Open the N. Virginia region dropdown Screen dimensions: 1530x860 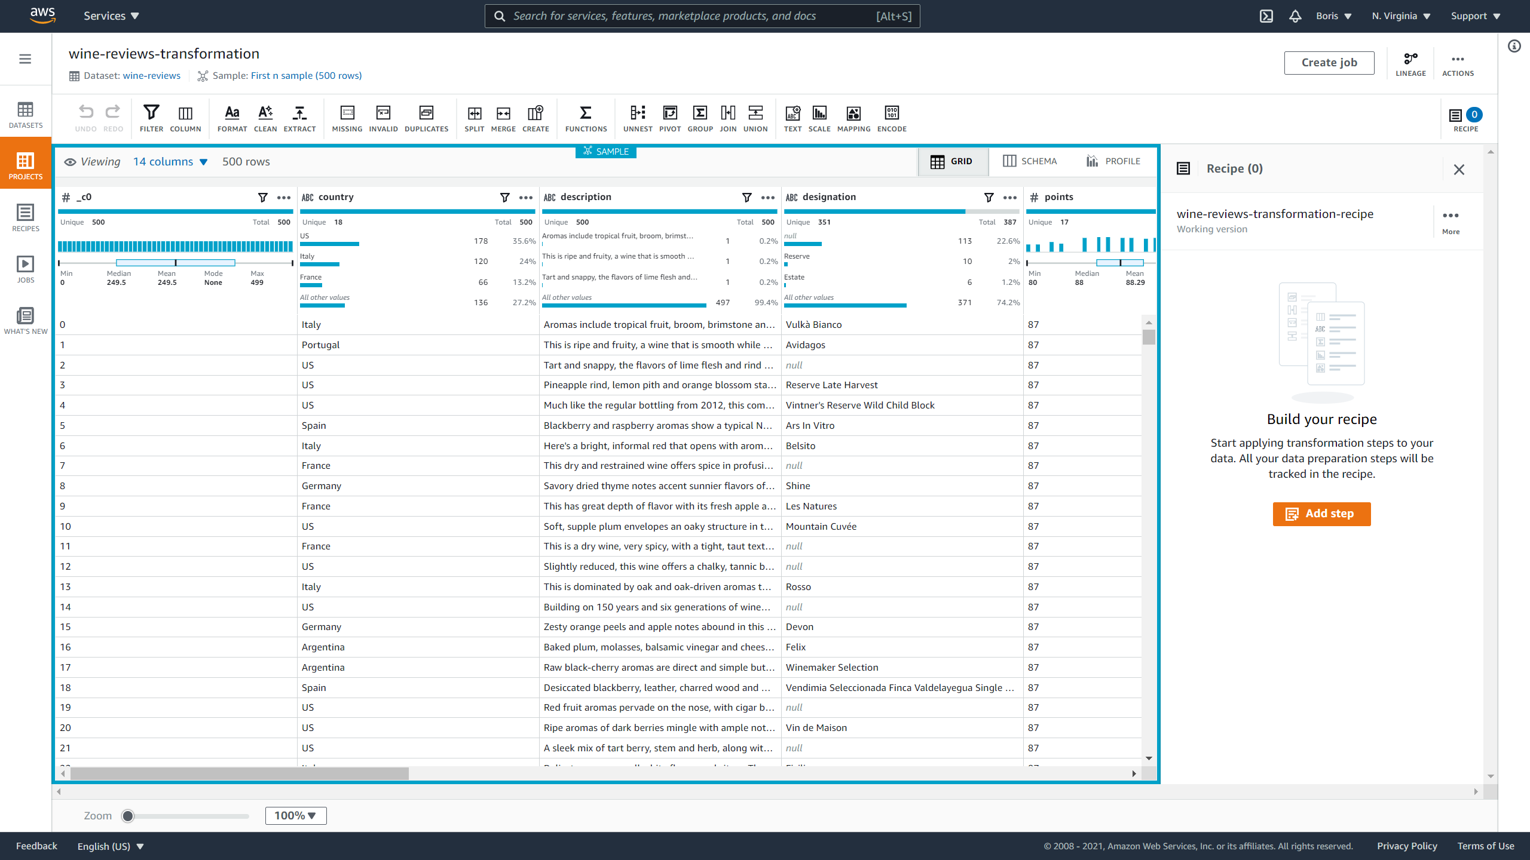(x=1401, y=16)
